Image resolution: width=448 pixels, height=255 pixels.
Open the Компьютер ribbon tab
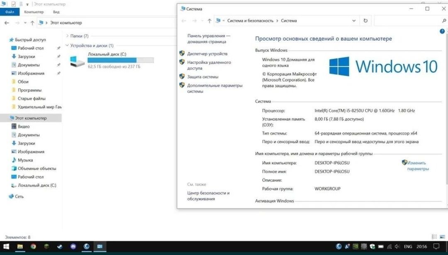click(x=34, y=12)
